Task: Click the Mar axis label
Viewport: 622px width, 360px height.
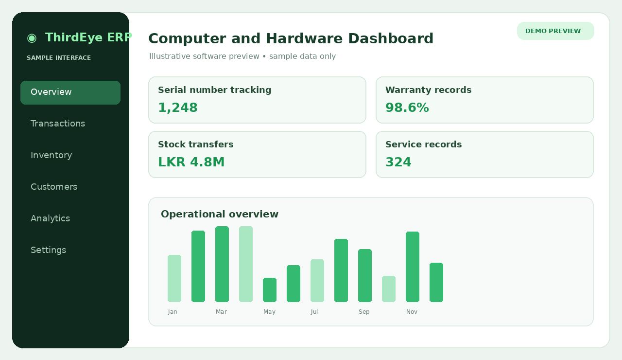Action: [x=221, y=312]
